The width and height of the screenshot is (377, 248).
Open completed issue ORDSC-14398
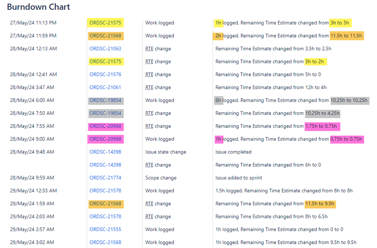[x=105, y=152]
